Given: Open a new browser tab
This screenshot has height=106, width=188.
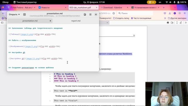Looking at the screenshot, I should coord(164,7).
